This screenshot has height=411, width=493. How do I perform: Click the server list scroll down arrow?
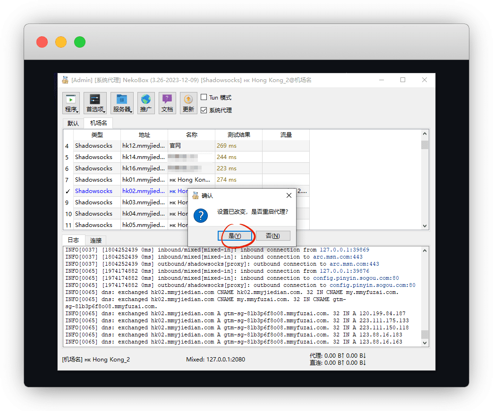tap(425, 226)
